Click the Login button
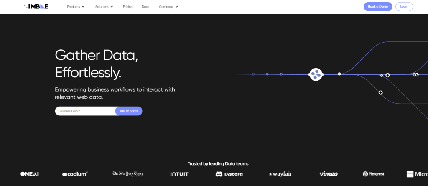The width and height of the screenshot is (428, 186). point(404,7)
